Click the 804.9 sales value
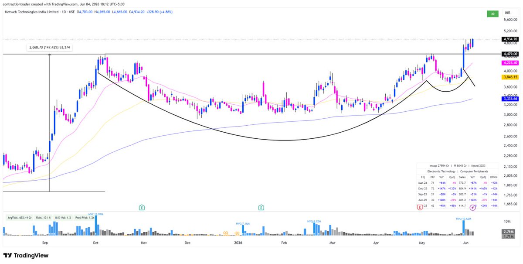 click(x=462, y=188)
